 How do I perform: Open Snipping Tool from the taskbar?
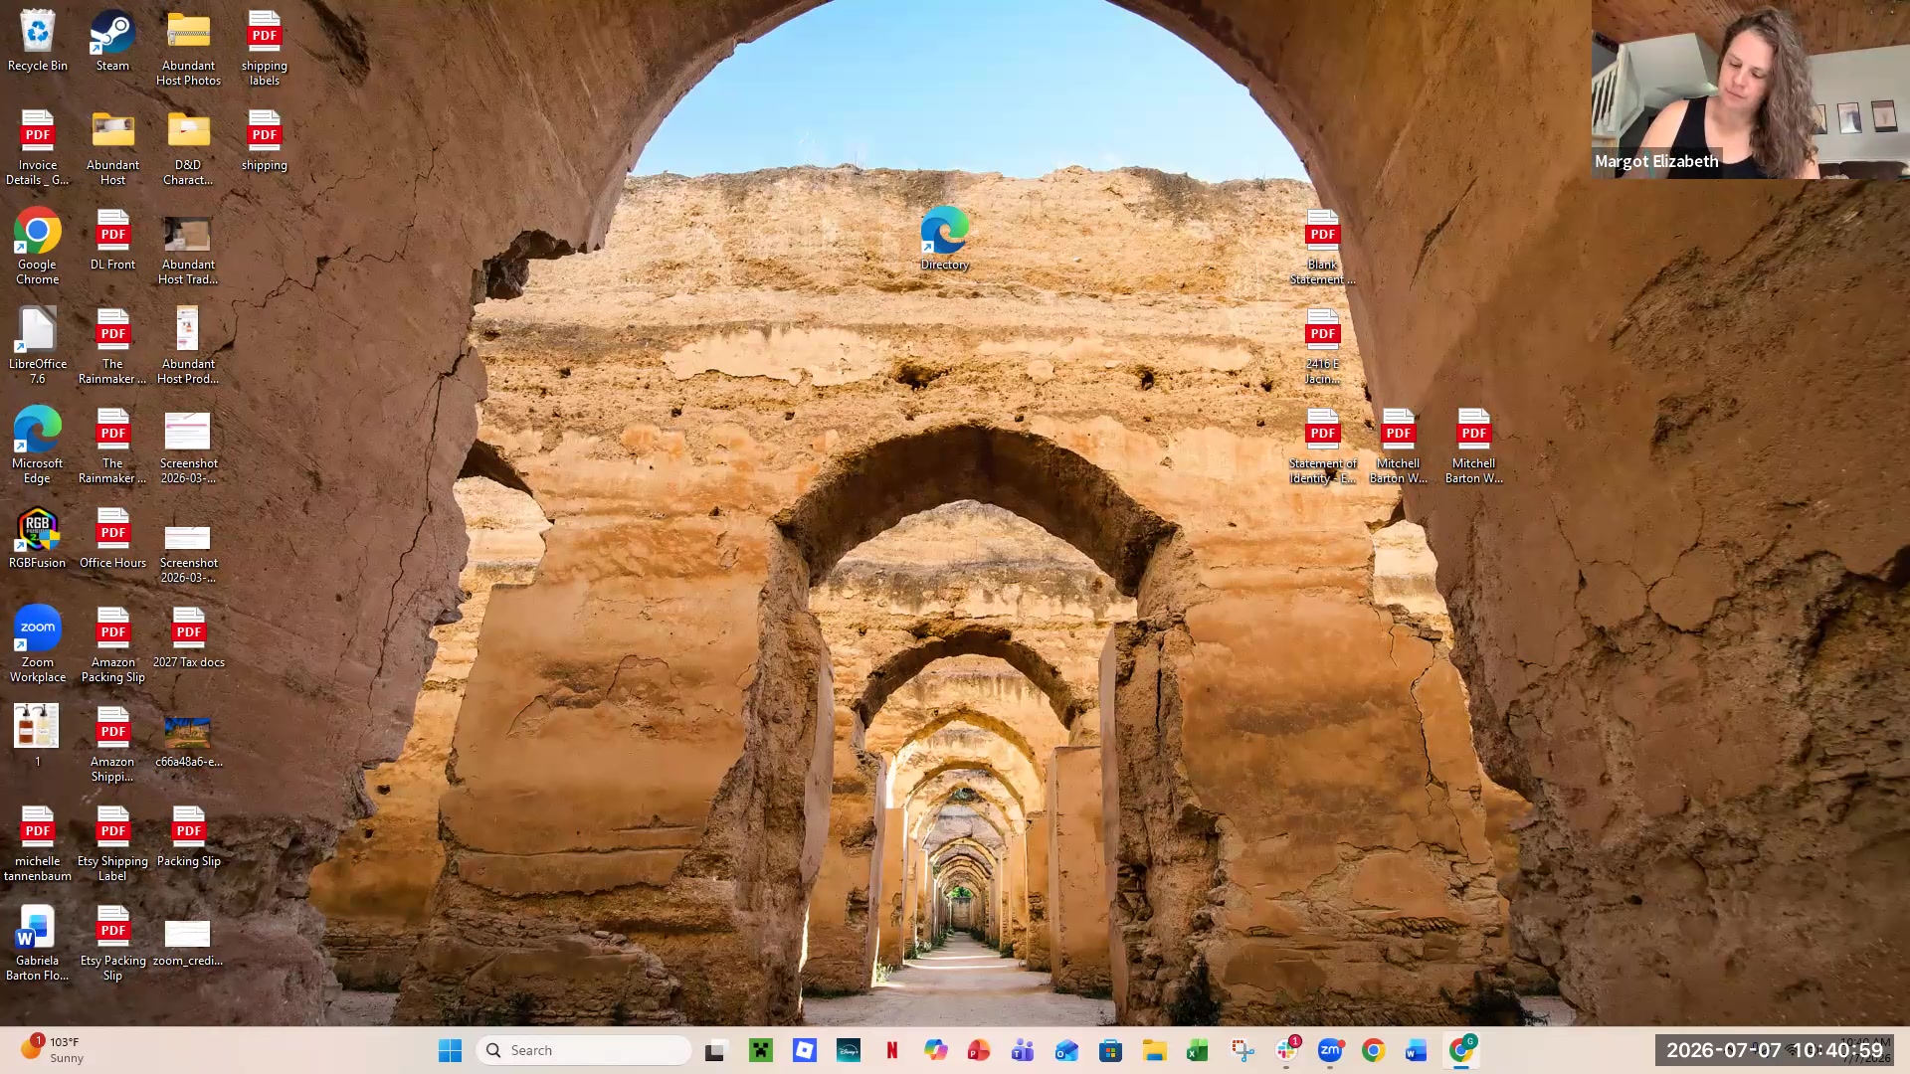(x=1242, y=1050)
